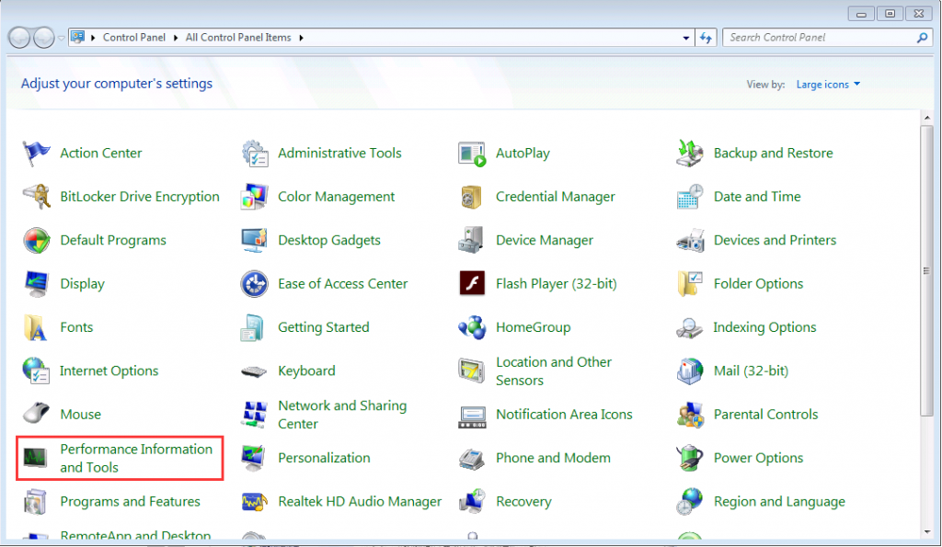The image size is (942, 547).
Task: Open the Display monitor icon
Action: (37, 283)
